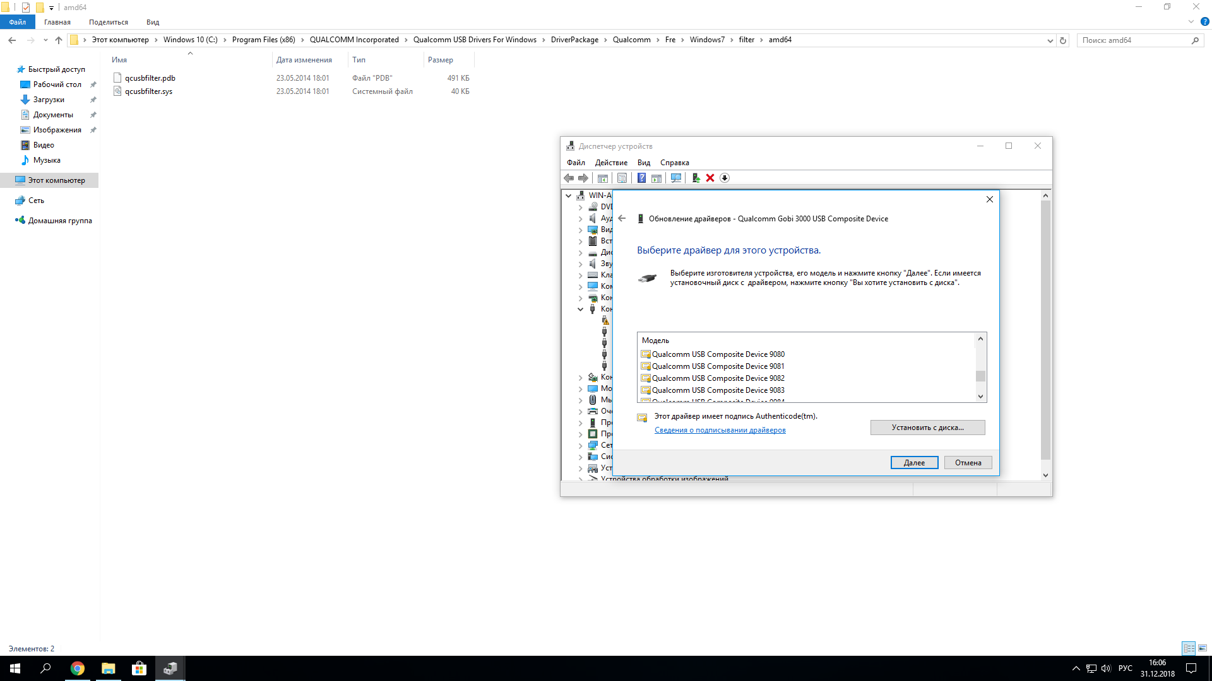Image resolution: width=1212 pixels, height=681 pixels.
Task: Open Windows Start menu
Action: 15,668
